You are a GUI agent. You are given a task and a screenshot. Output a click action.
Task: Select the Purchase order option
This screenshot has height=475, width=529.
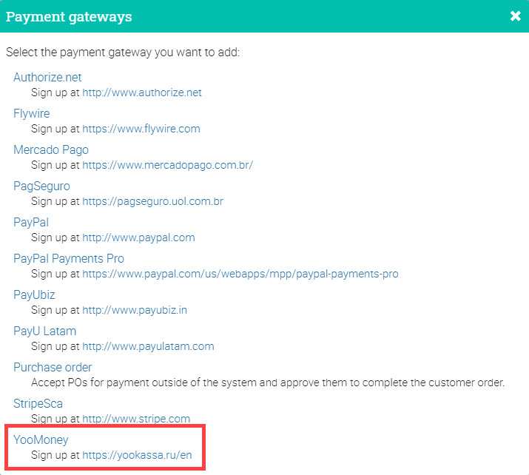(x=53, y=368)
